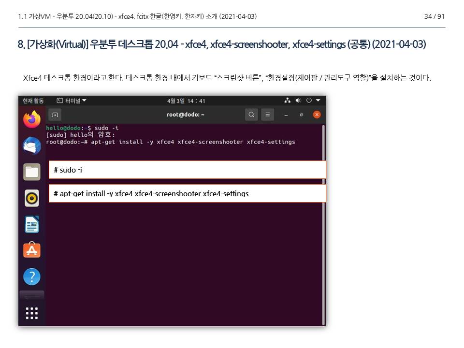This screenshot has width=464, height=348.
Task: Click the '# apt-get install -y xfce4' command box
Action: 187,193
